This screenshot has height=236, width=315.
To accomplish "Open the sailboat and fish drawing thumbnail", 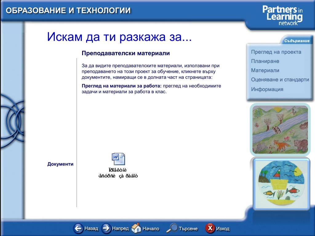I will [x=281, y=184].
